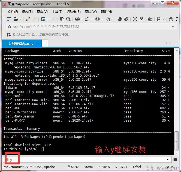Open the tab list dropdown arrow

176,43
